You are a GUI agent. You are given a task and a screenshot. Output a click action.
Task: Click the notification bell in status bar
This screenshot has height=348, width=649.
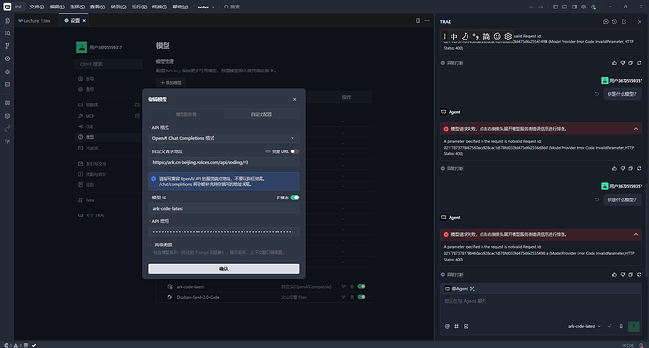click(x=641, y=345)
